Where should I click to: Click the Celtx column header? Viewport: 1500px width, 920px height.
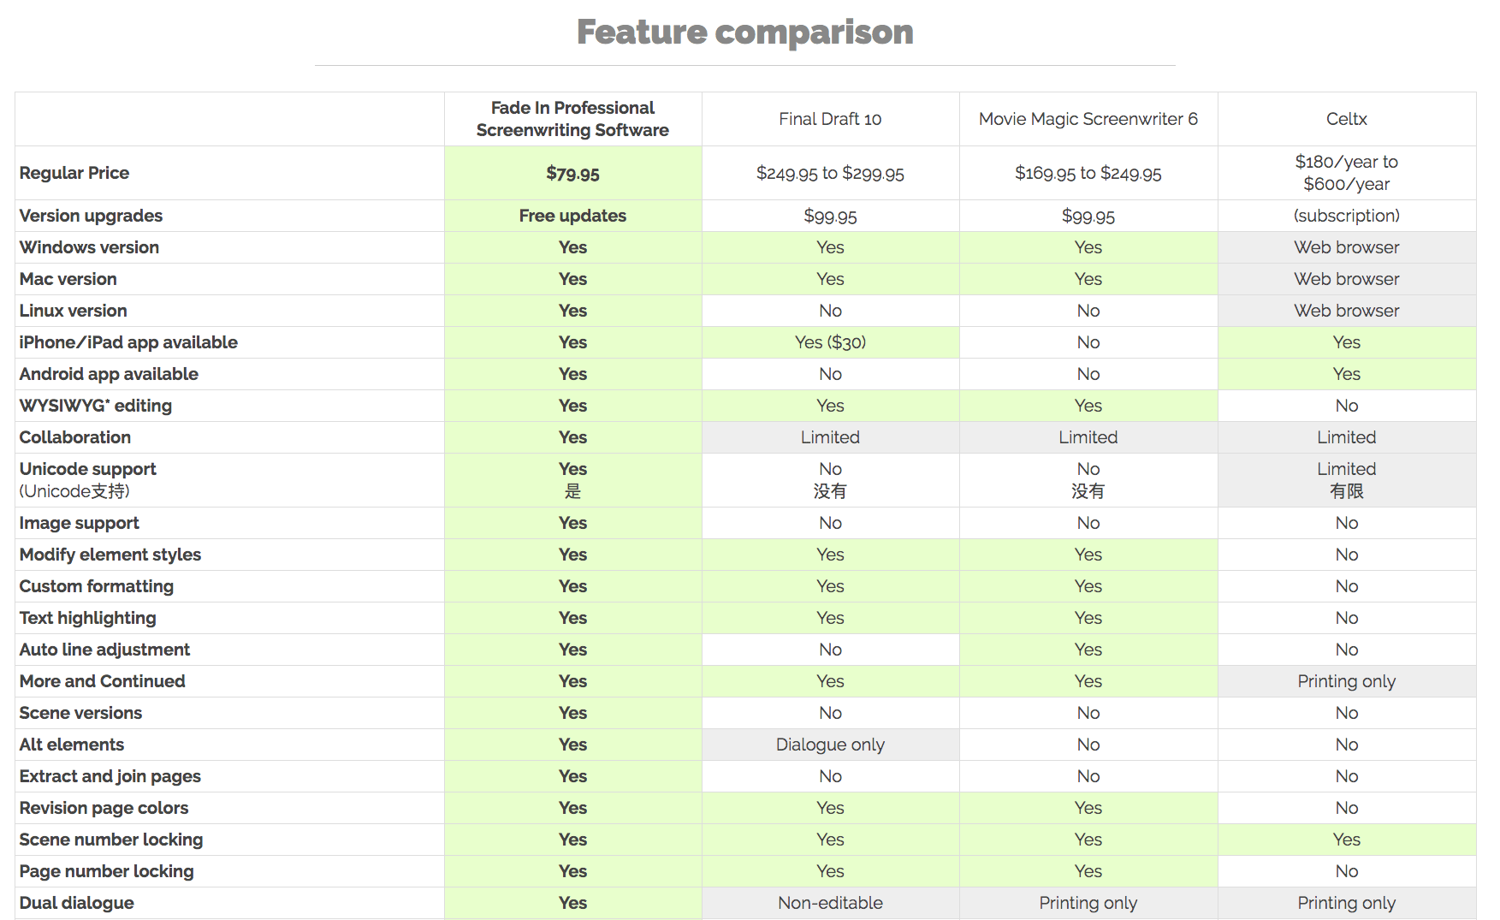point(1346,119)
